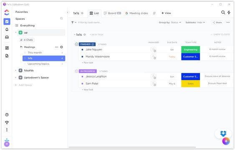Viewport: 235px width, 150px height.
Task: Switch to the Board view tab
Action: [x=112, y=13]
